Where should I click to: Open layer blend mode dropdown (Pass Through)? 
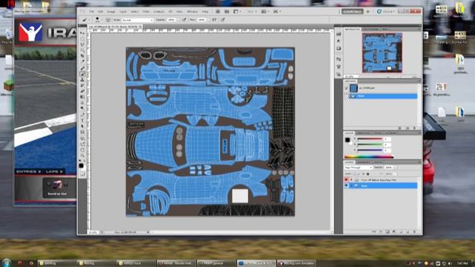click(358, 168)
